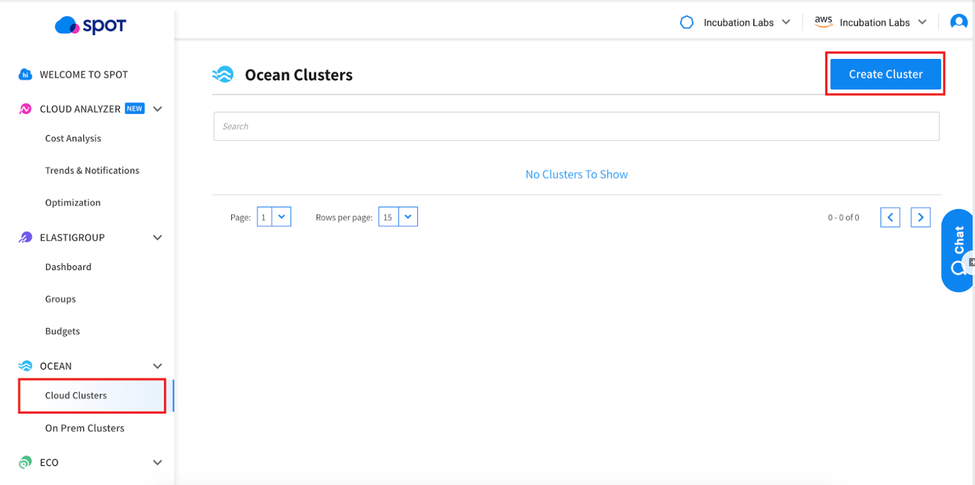Viewport: 975px width, 485px height.
Task: Click the Spot logo in sidebar
Action: point(91,26)
